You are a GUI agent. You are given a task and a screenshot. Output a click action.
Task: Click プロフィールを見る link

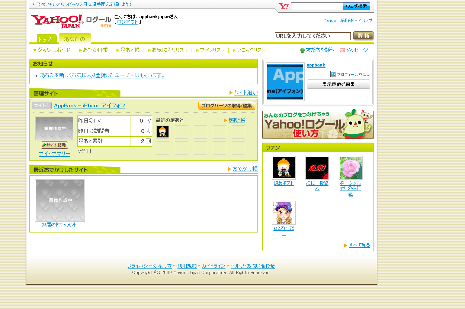pyautogui.click(x=353, y=75)
